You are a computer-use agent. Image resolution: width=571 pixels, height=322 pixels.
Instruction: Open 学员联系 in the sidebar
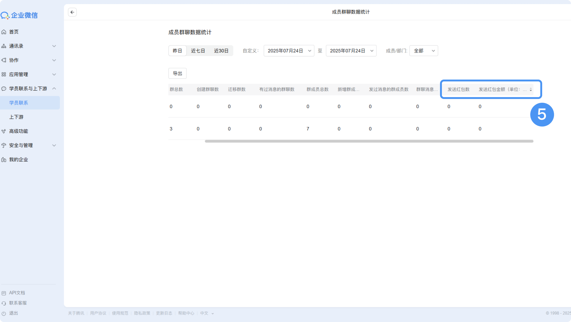click(30, 103)
